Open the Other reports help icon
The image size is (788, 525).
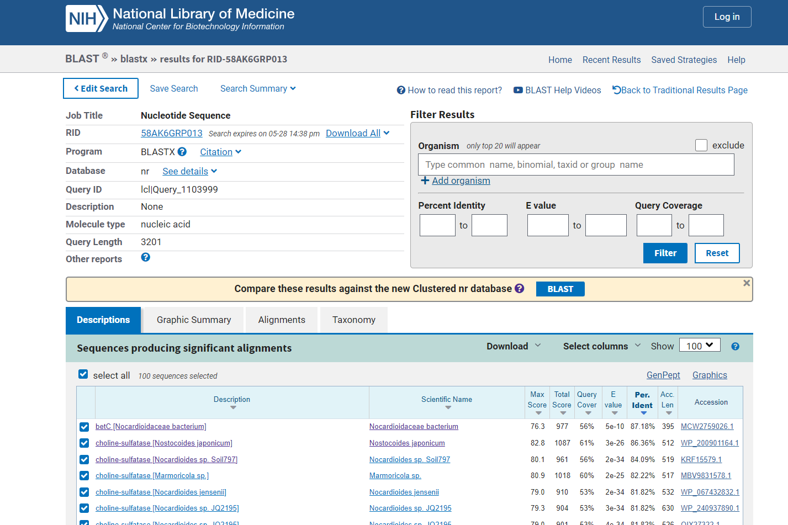tap(146, 257)
